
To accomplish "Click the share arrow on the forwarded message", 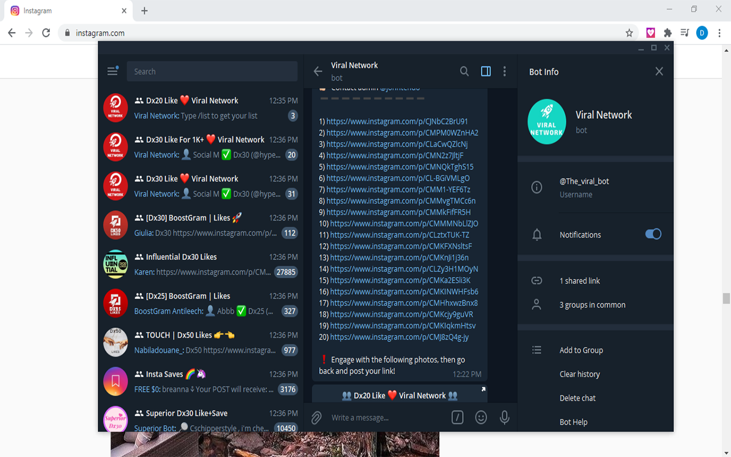I will (483, 390).
